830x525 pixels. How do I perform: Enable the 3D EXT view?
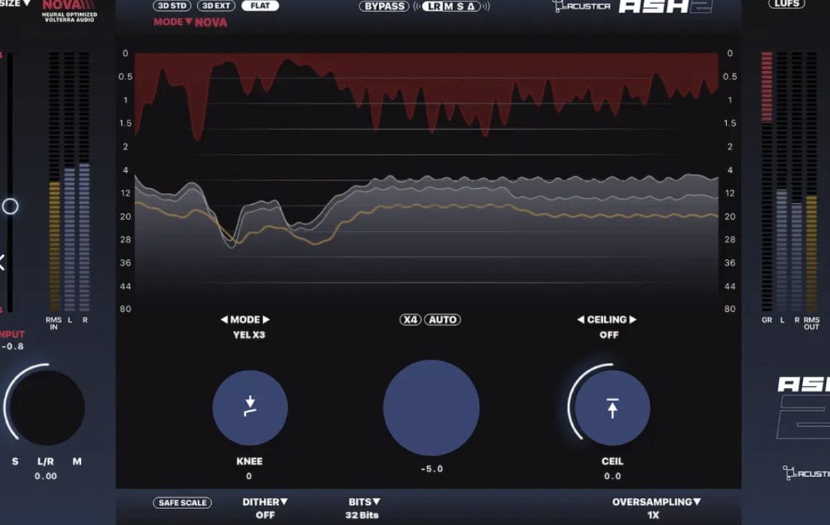[216, 6]
